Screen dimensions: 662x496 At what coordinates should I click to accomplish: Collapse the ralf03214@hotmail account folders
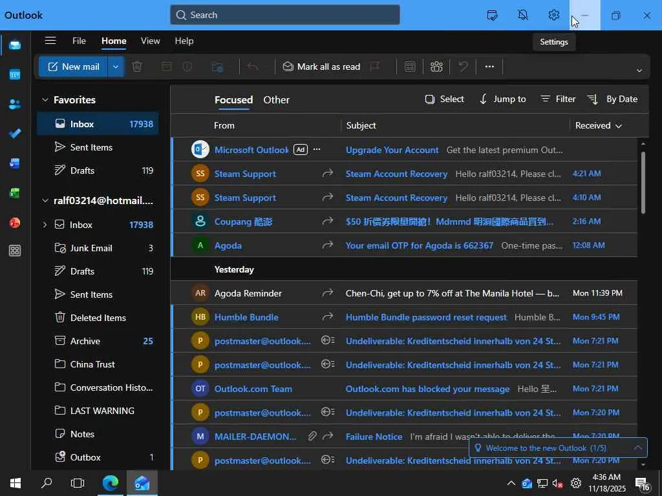pyautogui.click(x=45, y=201)
